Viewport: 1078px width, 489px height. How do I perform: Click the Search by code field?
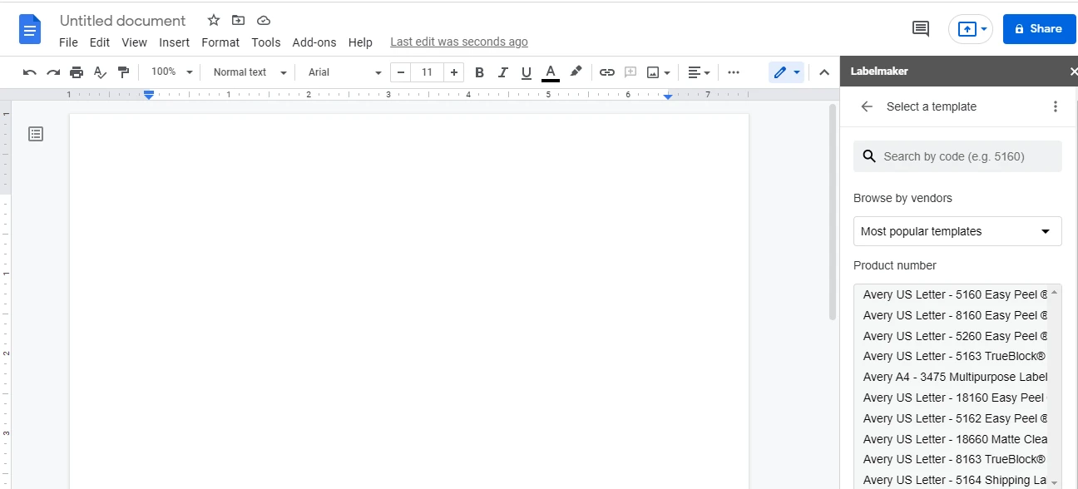coord(957,156)
